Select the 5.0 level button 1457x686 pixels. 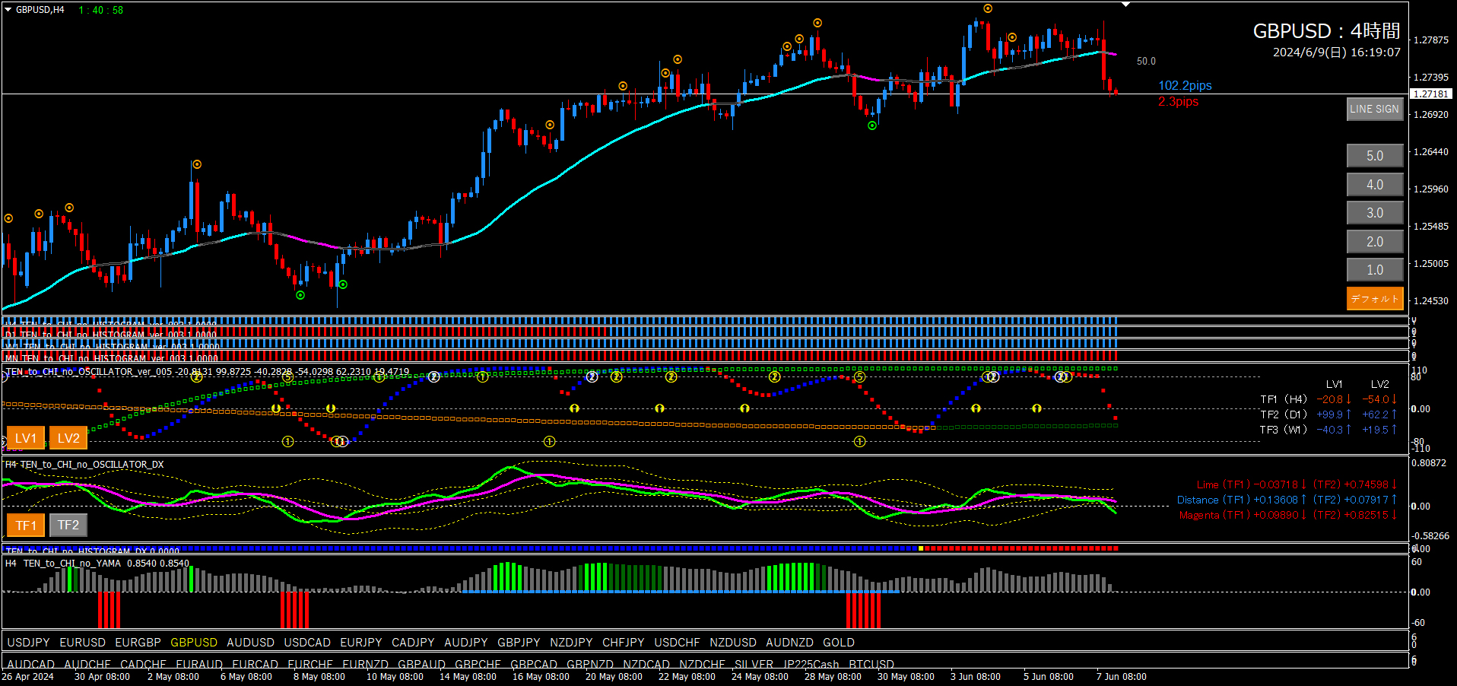click(x=1375, y=156)
